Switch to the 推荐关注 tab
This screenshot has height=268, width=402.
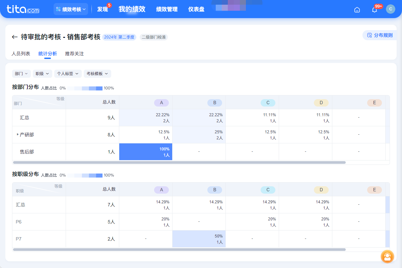click(74, 54)
